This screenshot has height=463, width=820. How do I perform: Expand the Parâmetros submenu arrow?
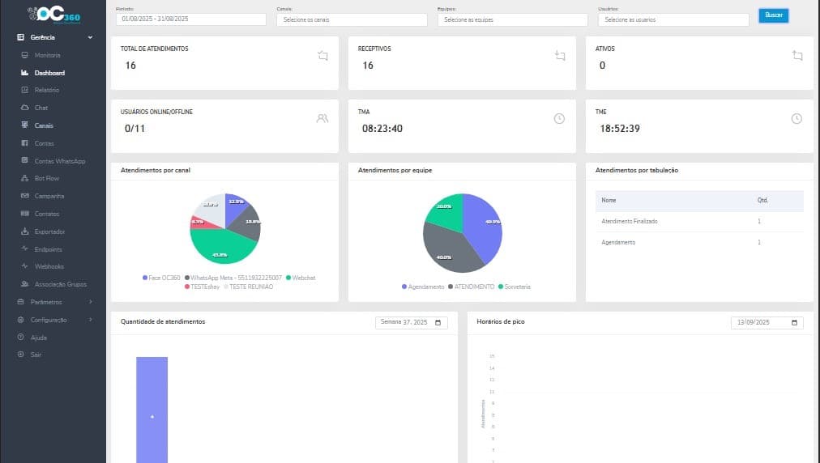pos(91,302)
